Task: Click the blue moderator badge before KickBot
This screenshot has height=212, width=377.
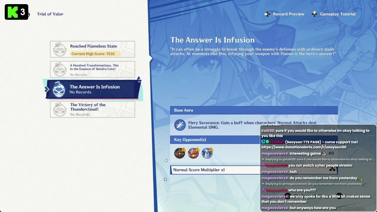Action: coord(263,142)
